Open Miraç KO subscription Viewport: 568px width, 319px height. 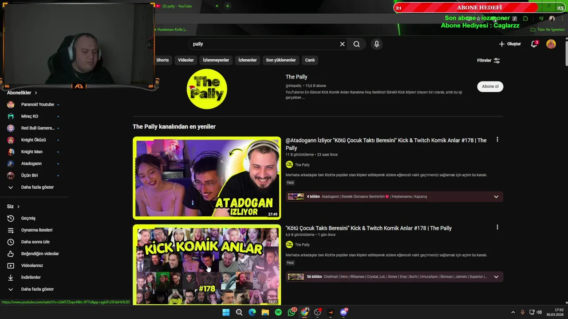33,116
